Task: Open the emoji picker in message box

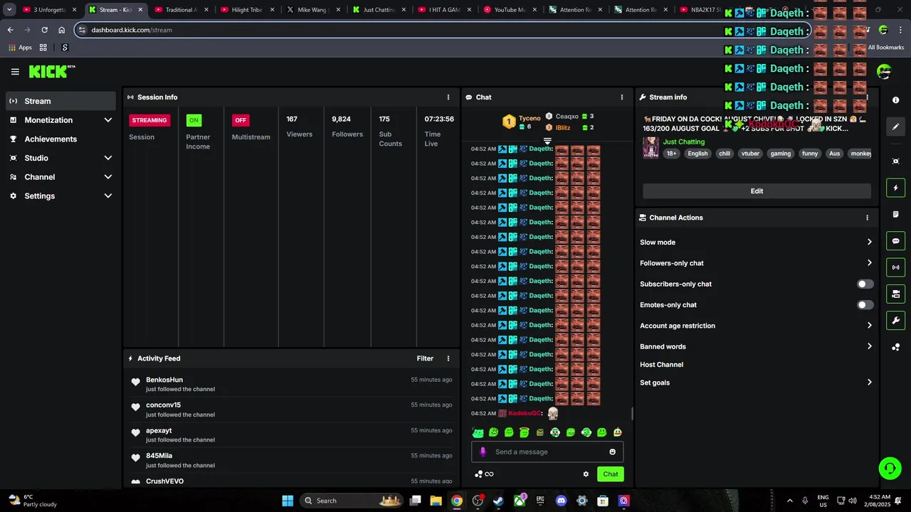Action: click(x=612, y=452)
